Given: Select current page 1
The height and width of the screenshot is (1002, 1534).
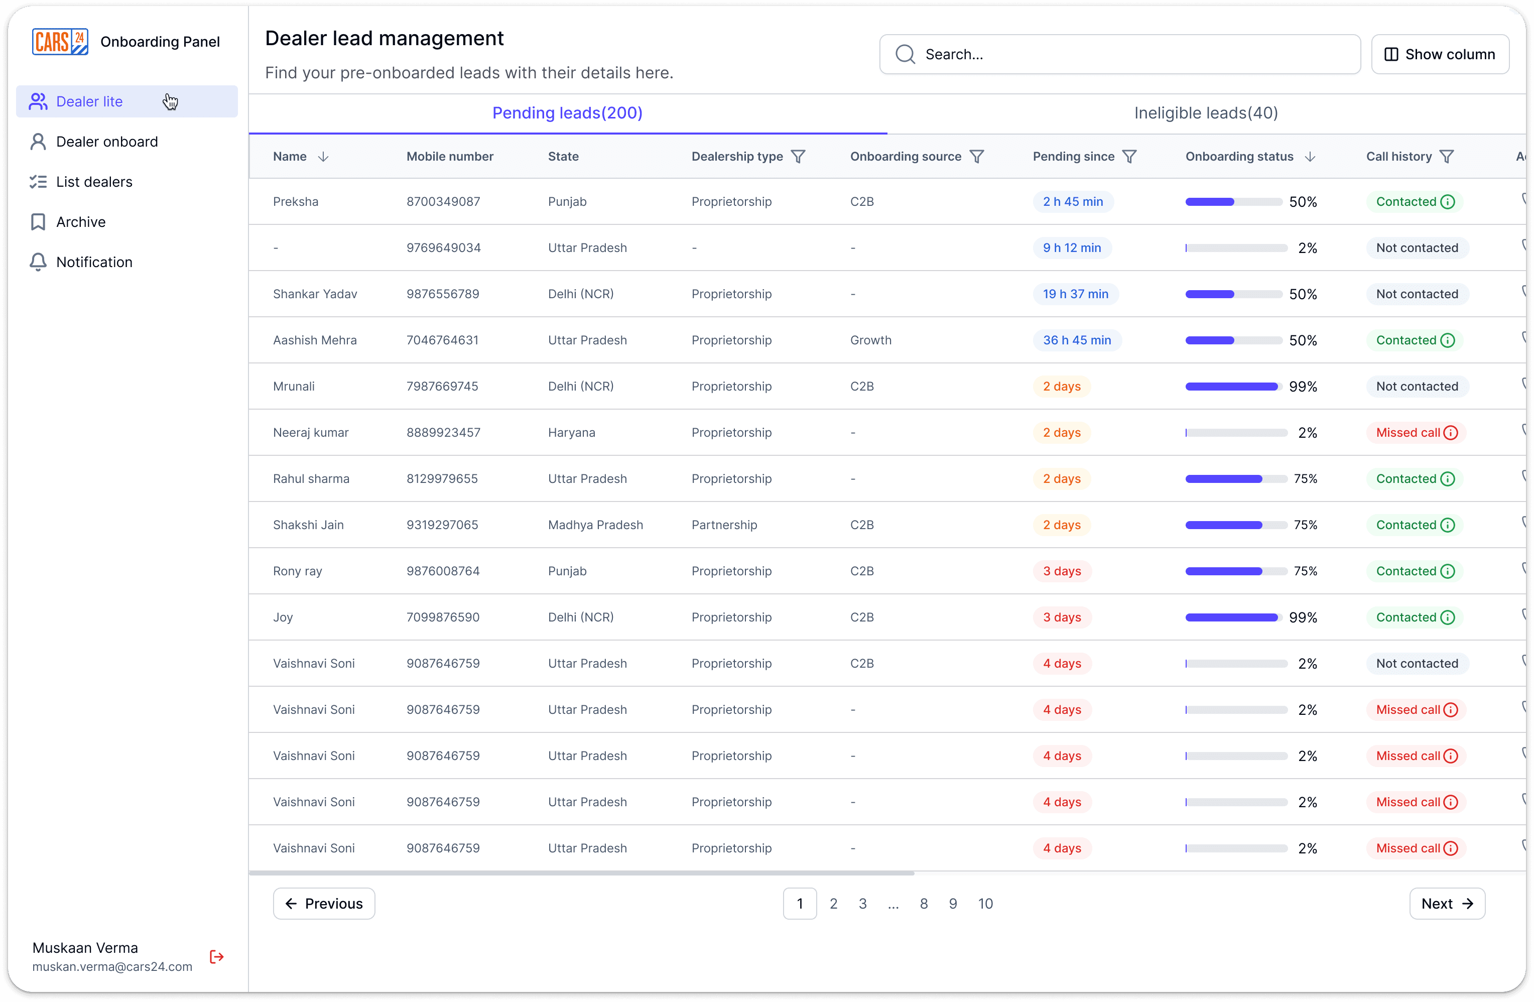Looking at the screenshot, I should 800,903.
